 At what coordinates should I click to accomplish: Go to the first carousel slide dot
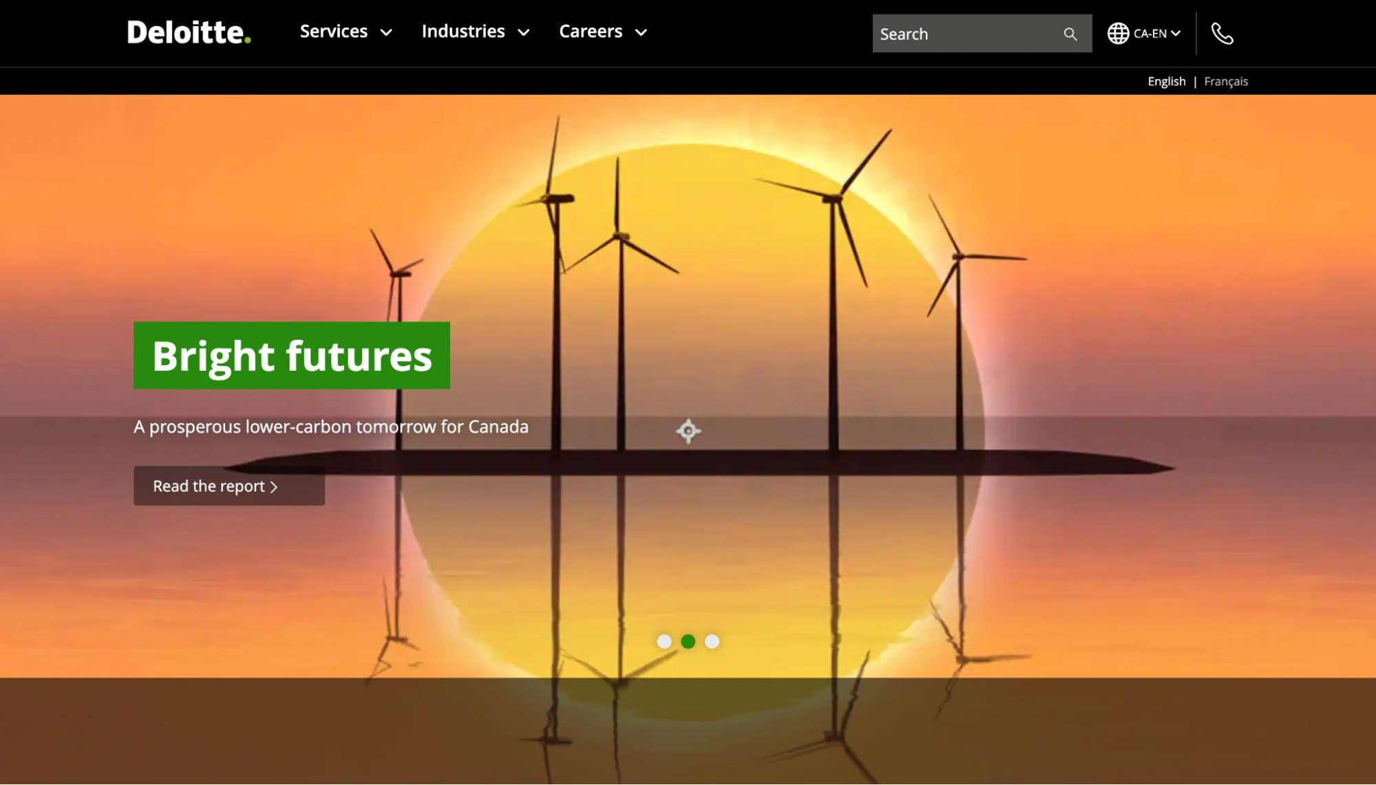[x=664, y=641]
